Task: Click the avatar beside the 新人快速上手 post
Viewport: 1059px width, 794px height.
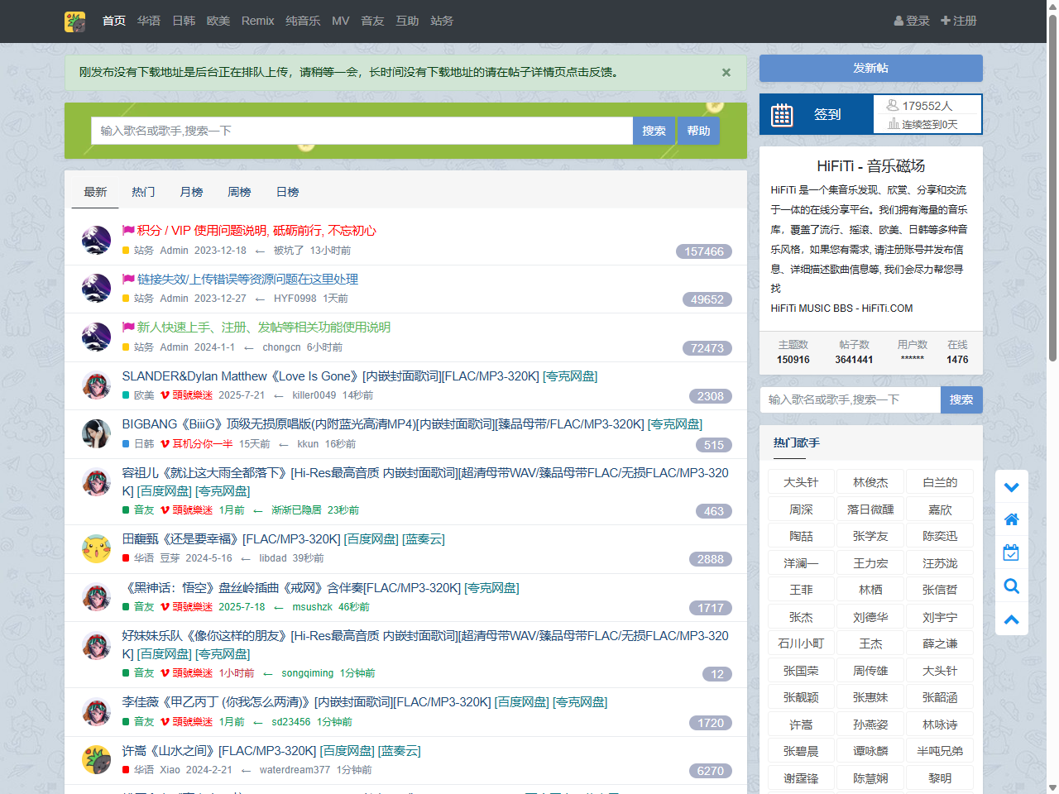Action: coord(97,337)
